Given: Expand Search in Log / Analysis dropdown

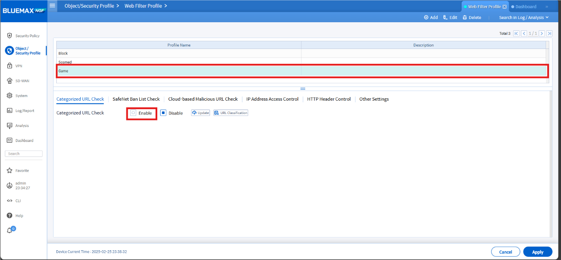Looking at the screenshot, I should (524, 17).
